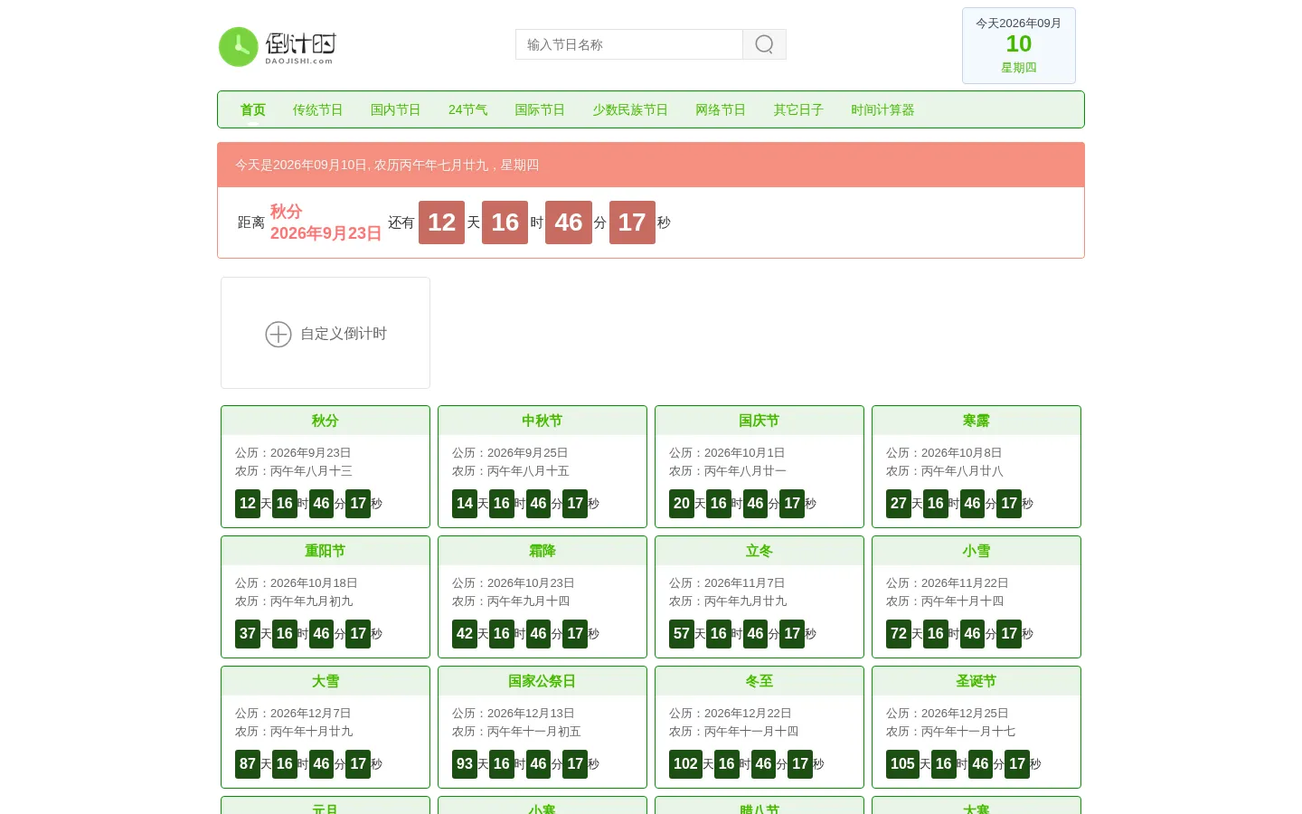Open the 国家公祭日 card title
This screenshot has height=814, width=1302.
542,681
